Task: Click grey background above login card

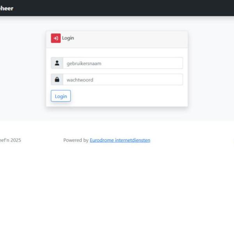Action: pyautogui.click(x=117, y=23)
